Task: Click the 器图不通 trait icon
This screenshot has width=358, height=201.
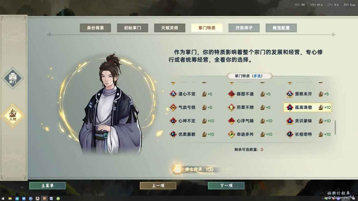Action: click(231, 94)
